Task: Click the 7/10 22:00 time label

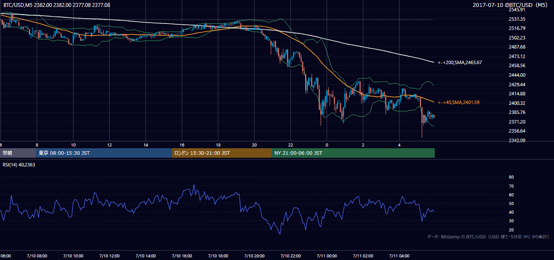Action: pyautogui.click(x=291, y=256)
